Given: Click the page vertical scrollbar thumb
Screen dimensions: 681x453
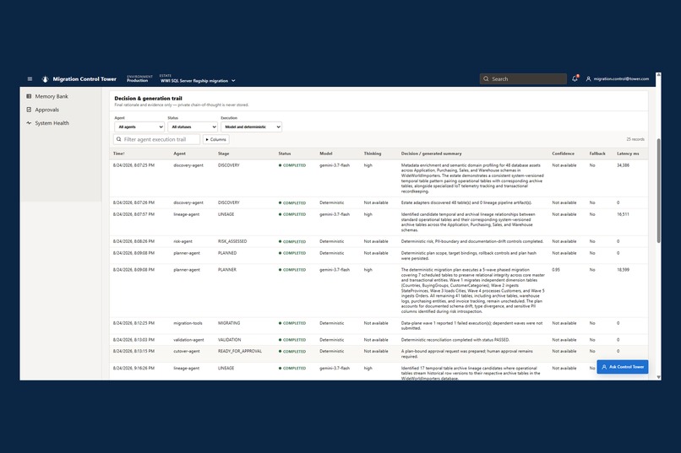Looking at the screenshot, I should [x=658, y=191].
